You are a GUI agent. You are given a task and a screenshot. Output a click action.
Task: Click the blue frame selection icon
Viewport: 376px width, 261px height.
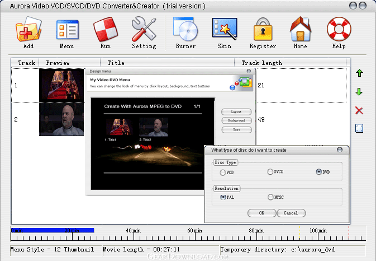point(359,128)
